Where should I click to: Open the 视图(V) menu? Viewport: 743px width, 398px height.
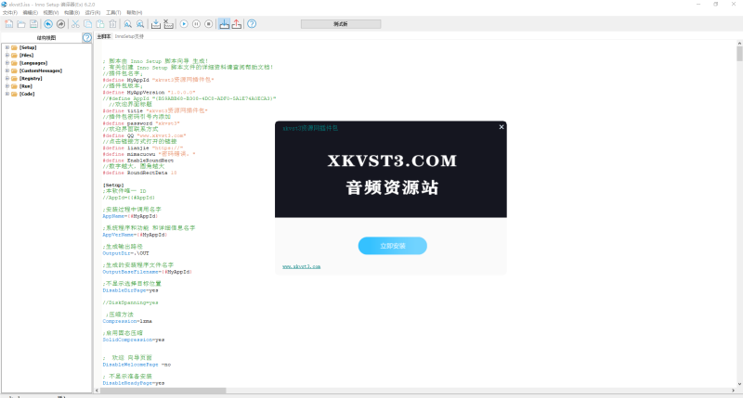point(51,13)
